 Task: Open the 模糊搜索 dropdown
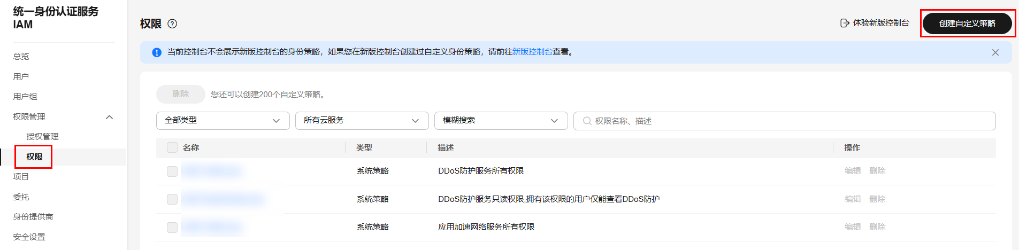[x=501, y=121]
